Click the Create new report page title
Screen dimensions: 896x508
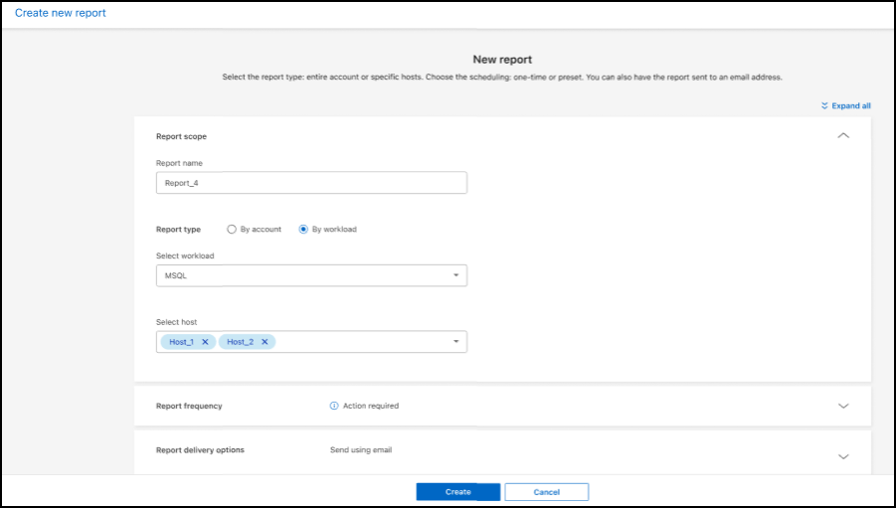click(60, 13)
